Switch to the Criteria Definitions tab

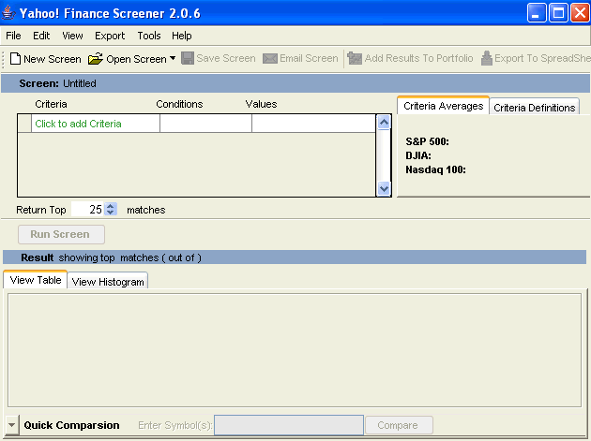pos(534,108)
